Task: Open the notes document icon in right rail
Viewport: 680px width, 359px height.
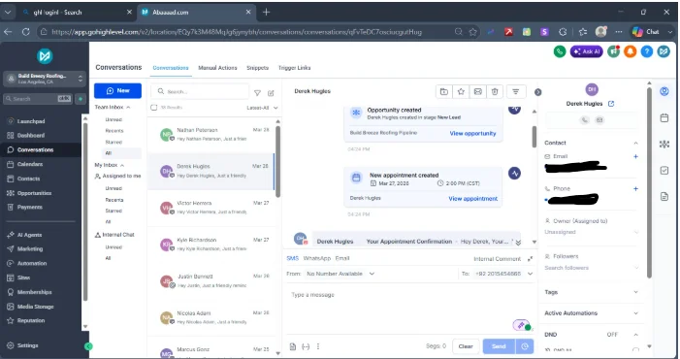Action: point(664,196)
